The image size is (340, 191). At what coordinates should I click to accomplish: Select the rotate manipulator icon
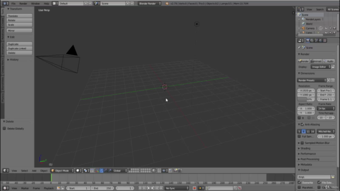106,171
